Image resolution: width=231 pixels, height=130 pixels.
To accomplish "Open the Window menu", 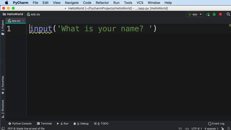I will coord(154,3).
